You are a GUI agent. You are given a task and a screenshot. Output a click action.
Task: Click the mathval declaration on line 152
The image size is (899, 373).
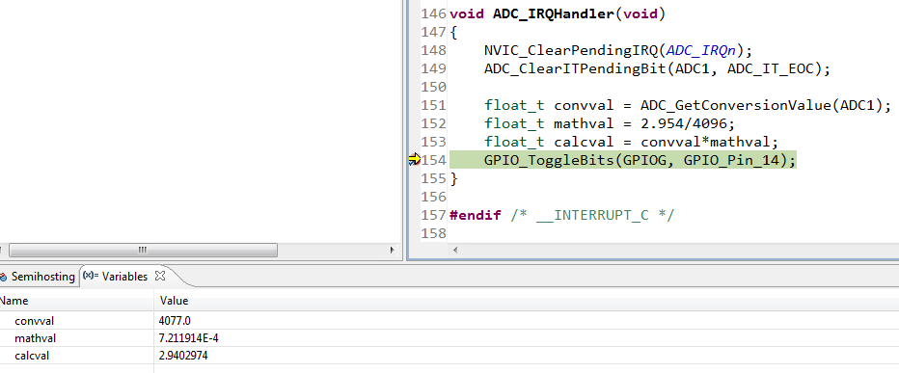(610, 123)
